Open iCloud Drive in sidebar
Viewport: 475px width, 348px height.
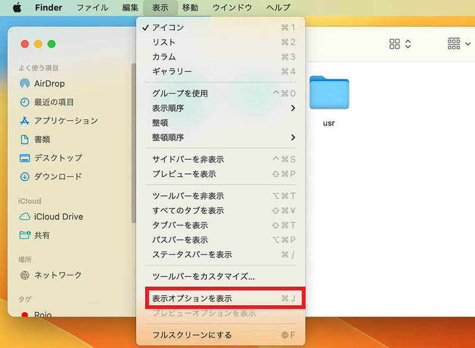click(51, 217)
